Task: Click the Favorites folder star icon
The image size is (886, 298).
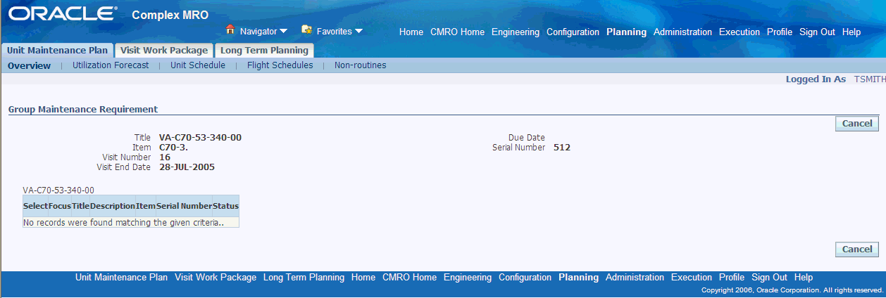Action: 306,30
